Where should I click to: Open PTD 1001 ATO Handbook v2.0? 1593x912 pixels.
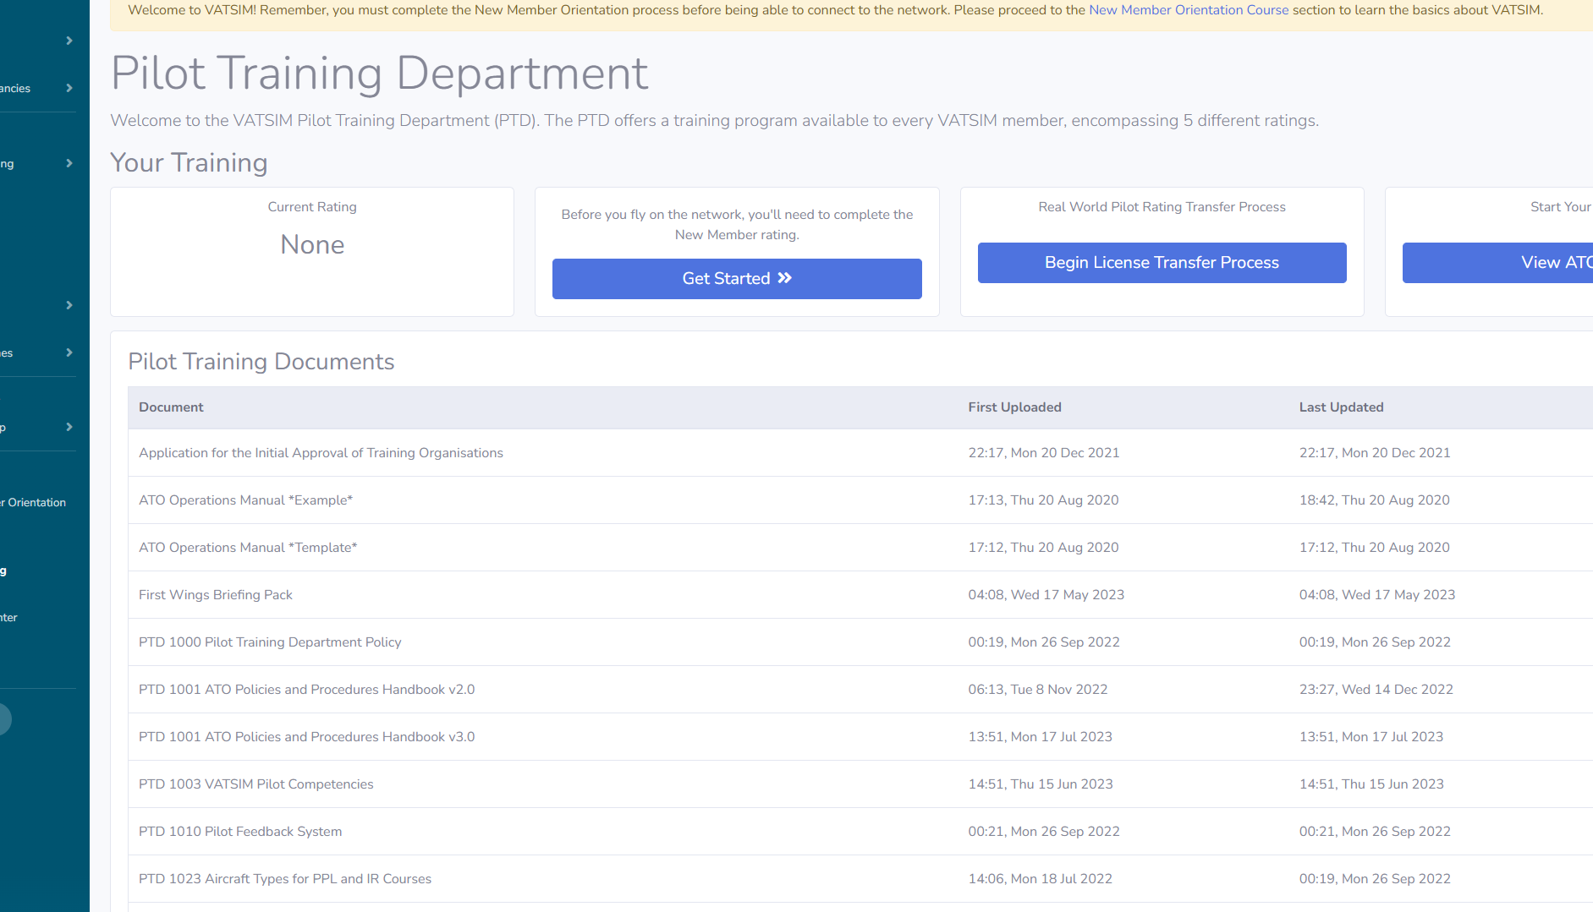[306, 689]
